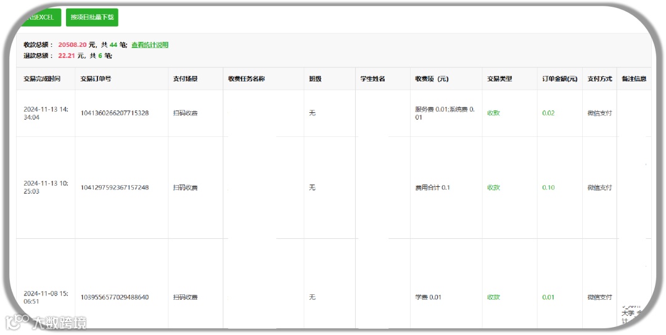This screenshot has height=335, width=666.
Task: Click the 收费项（元）column header
Action: click(x=432, y=78)
